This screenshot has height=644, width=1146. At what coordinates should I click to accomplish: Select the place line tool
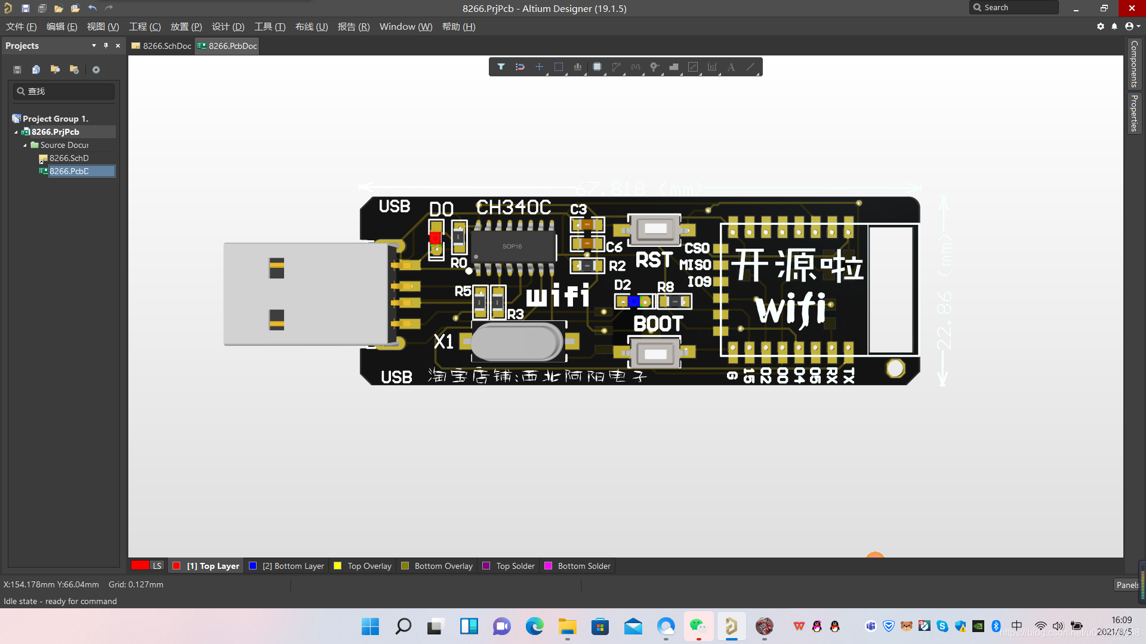[x=750, y=67]
